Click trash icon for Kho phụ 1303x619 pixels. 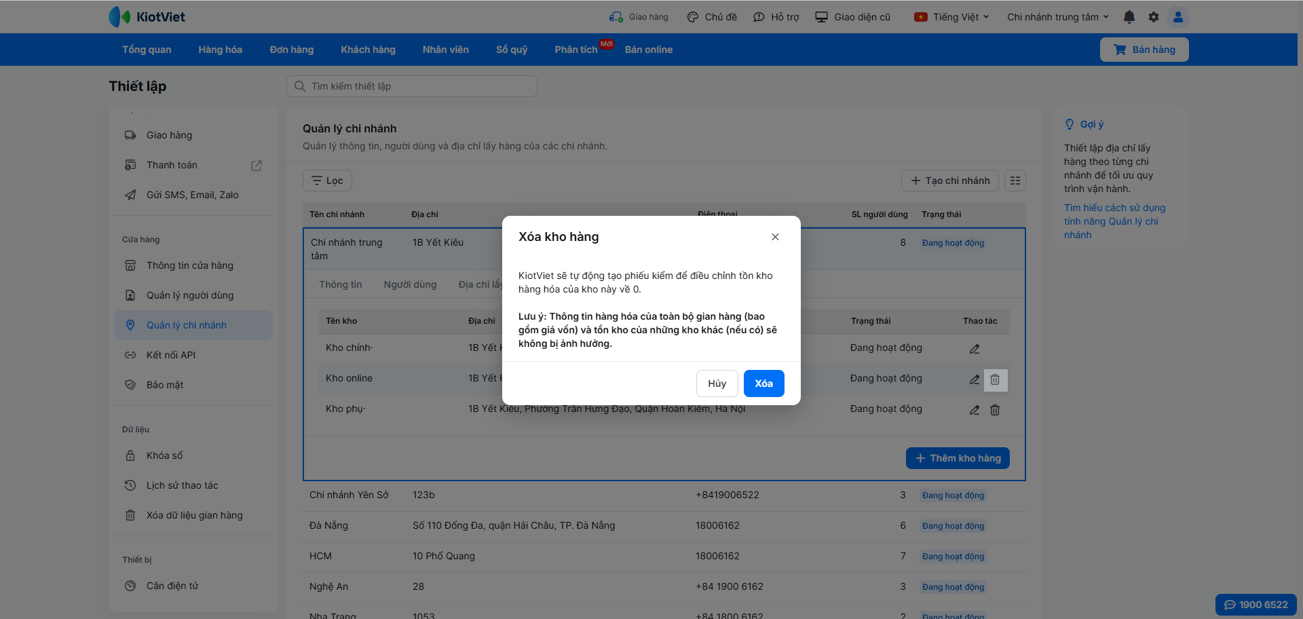coord(995,410)
